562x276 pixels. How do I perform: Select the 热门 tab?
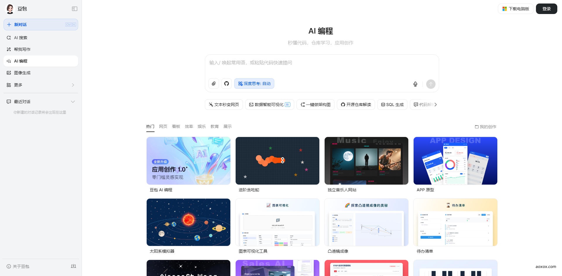click(x=150, y=126)
